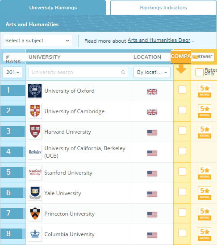
Task: Click the # RANK column header
Action: click(x=13, y=59)
